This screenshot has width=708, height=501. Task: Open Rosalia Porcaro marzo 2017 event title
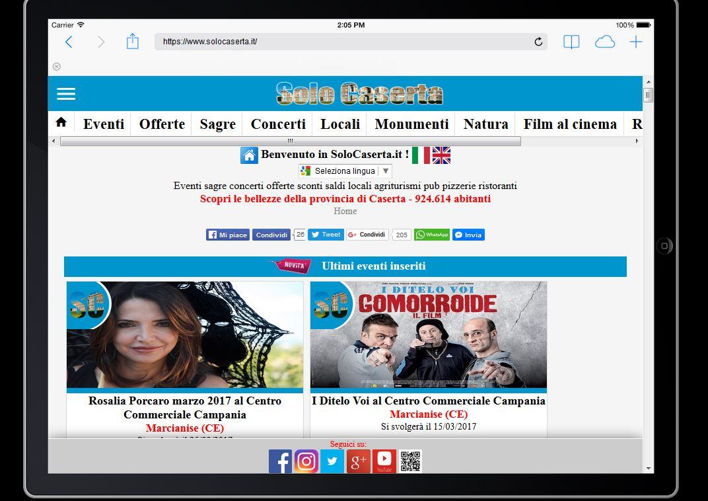click(x=185, y=408)
